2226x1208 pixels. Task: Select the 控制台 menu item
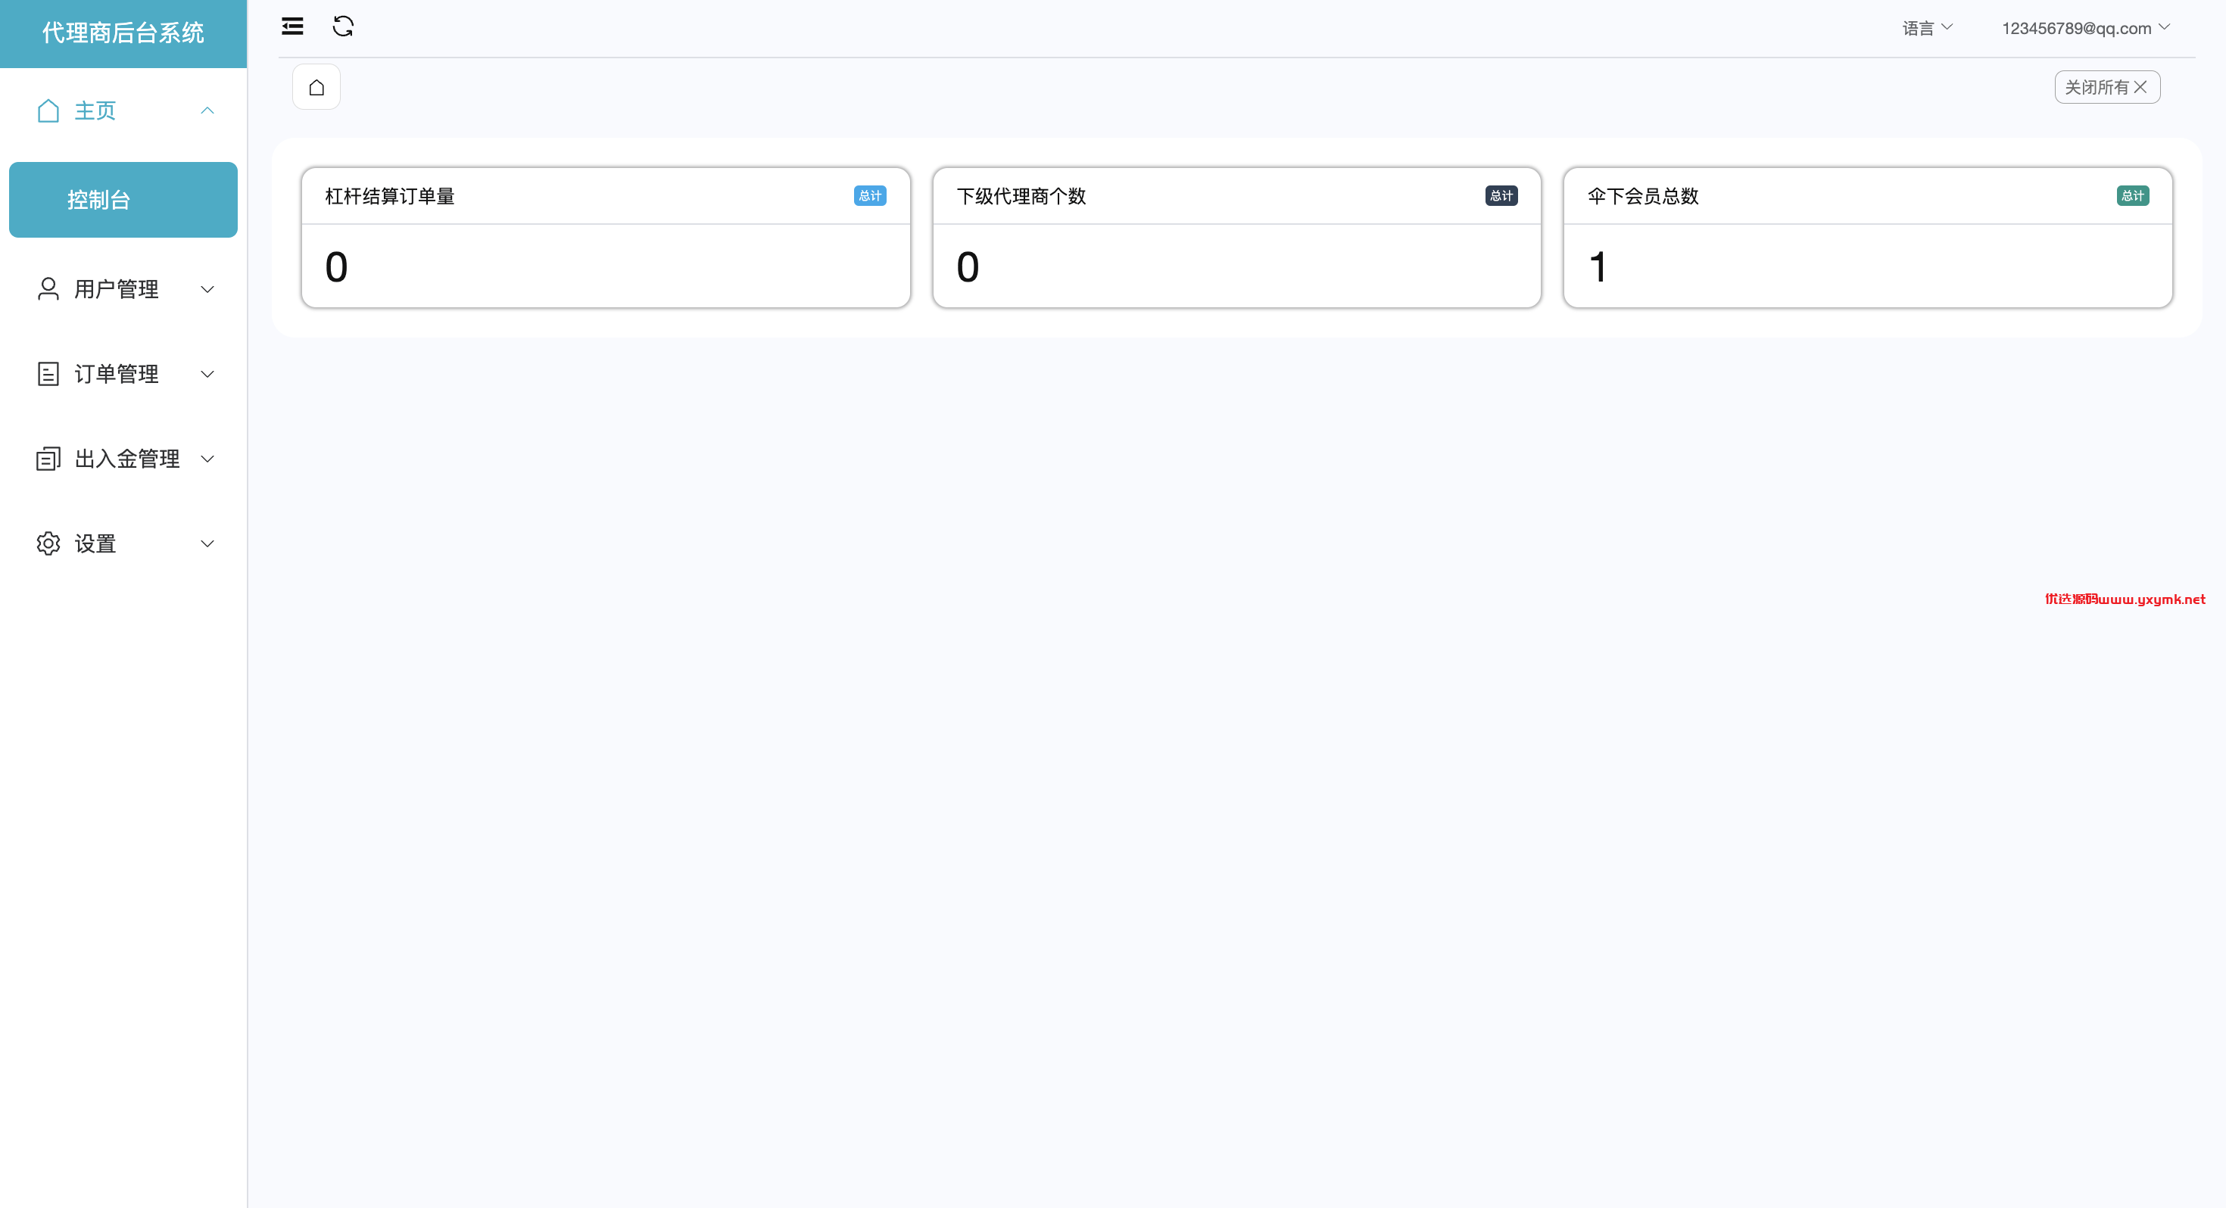pyautogui.click(x=123, y=200)
